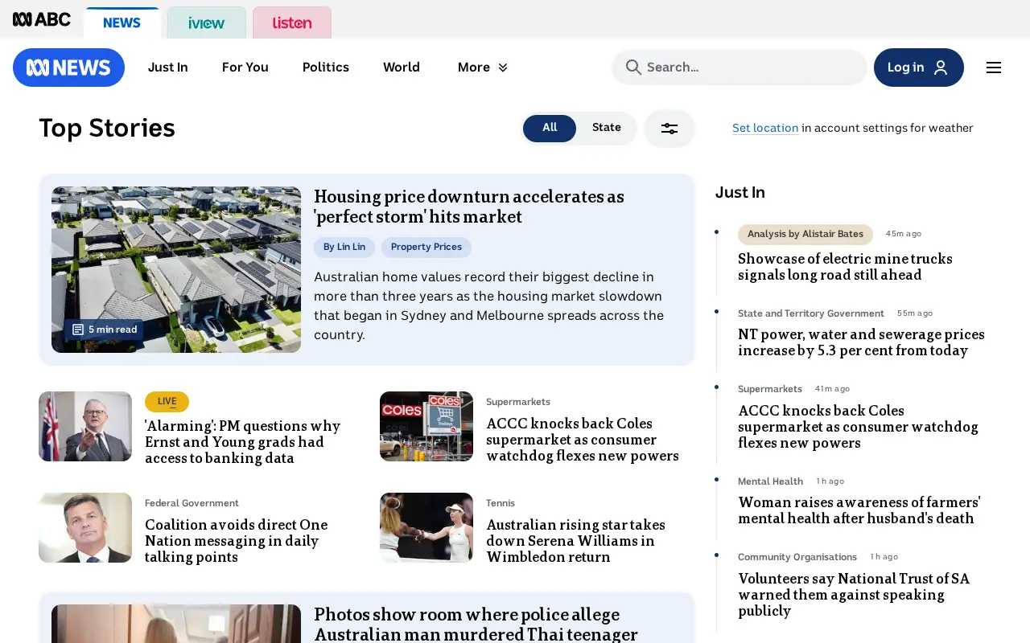Open NT power water prices story
Viewport: 1030px width, 643px height.
point(861,342)
